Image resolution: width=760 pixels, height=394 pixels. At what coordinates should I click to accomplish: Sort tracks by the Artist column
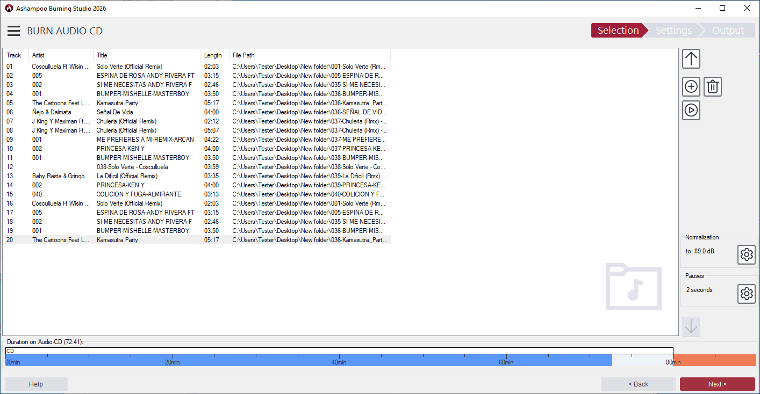coord(38,55)
